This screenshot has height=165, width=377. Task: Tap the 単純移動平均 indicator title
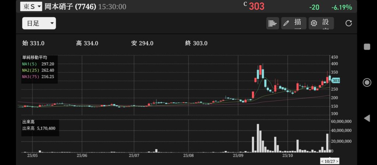point(33,58)
